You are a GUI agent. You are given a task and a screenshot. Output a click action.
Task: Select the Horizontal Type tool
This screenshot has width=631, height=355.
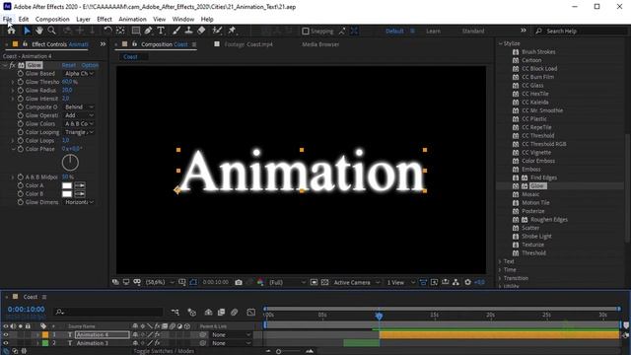(161, 31)
